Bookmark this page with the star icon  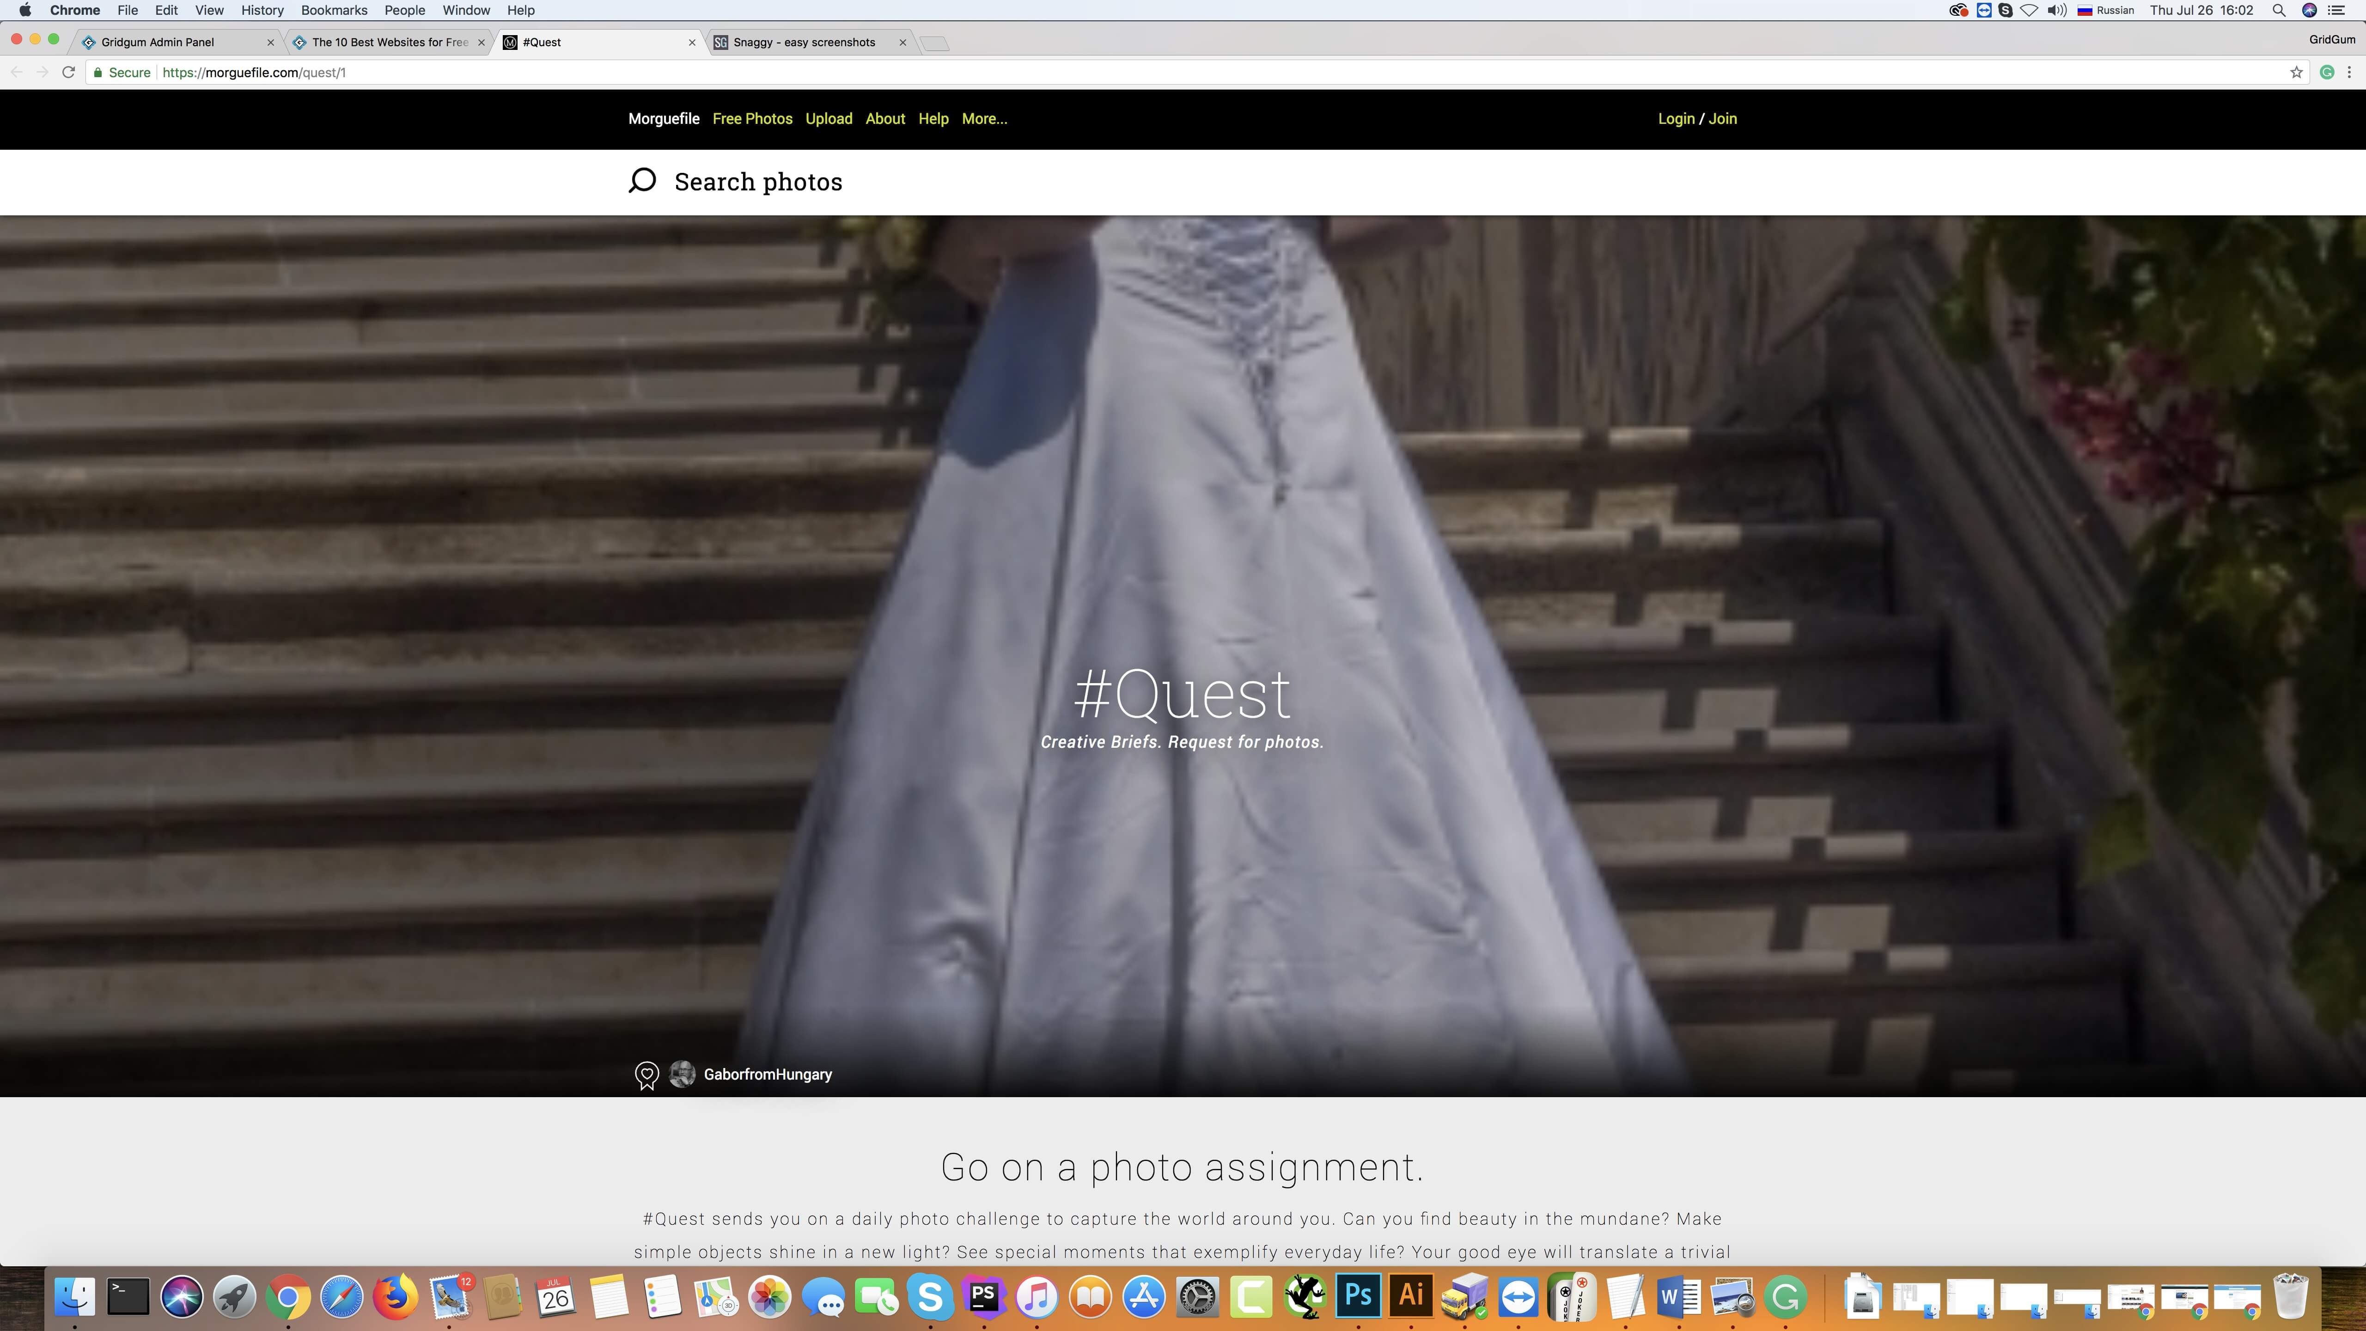[2296, 73]
